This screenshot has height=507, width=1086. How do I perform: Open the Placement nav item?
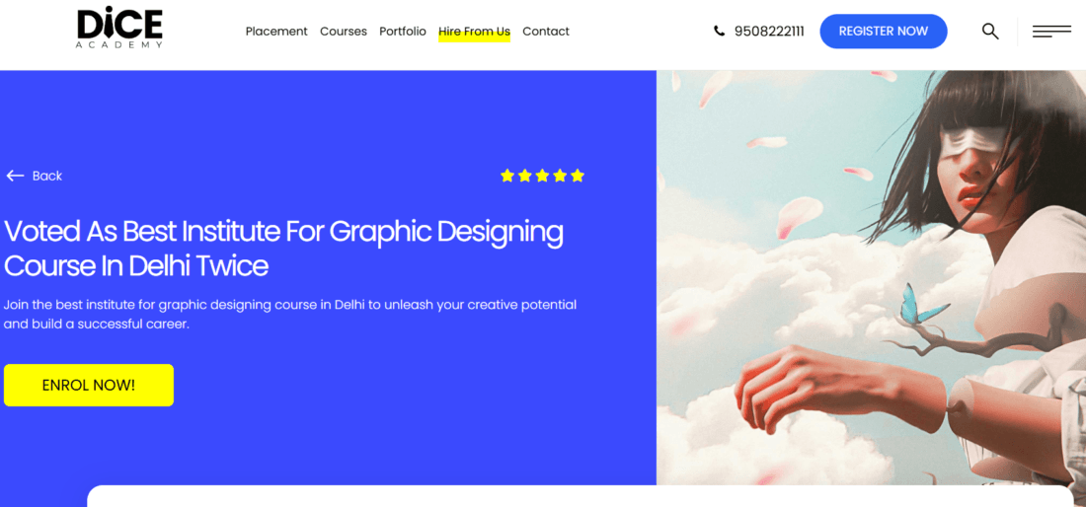pos(276,32)
